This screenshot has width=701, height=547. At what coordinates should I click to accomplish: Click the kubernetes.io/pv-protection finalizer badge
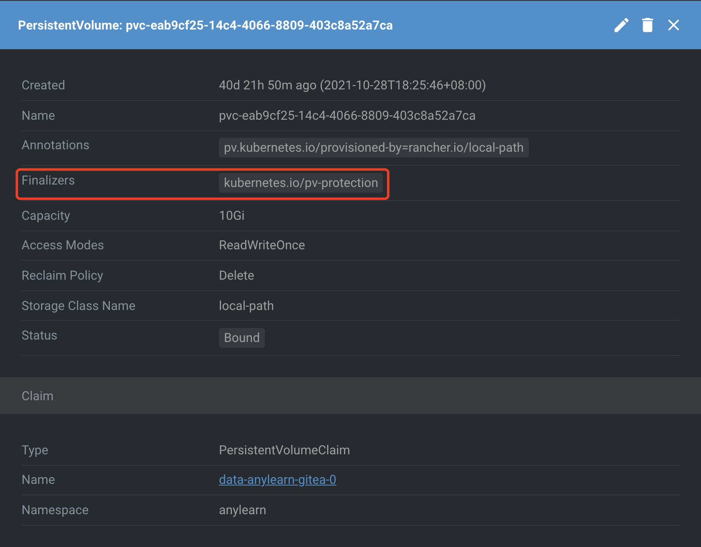pyautogui.click(x=300, y=183)
